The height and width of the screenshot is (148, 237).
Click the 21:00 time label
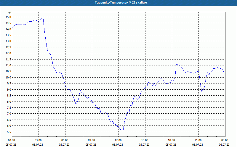pyautogui.click(x=198, y=140)
